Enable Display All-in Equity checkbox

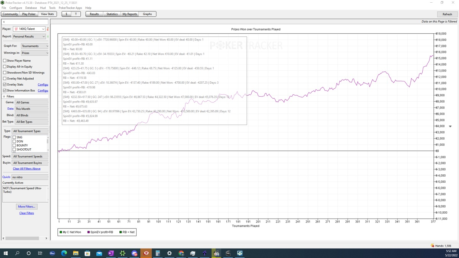pos(5,67)
